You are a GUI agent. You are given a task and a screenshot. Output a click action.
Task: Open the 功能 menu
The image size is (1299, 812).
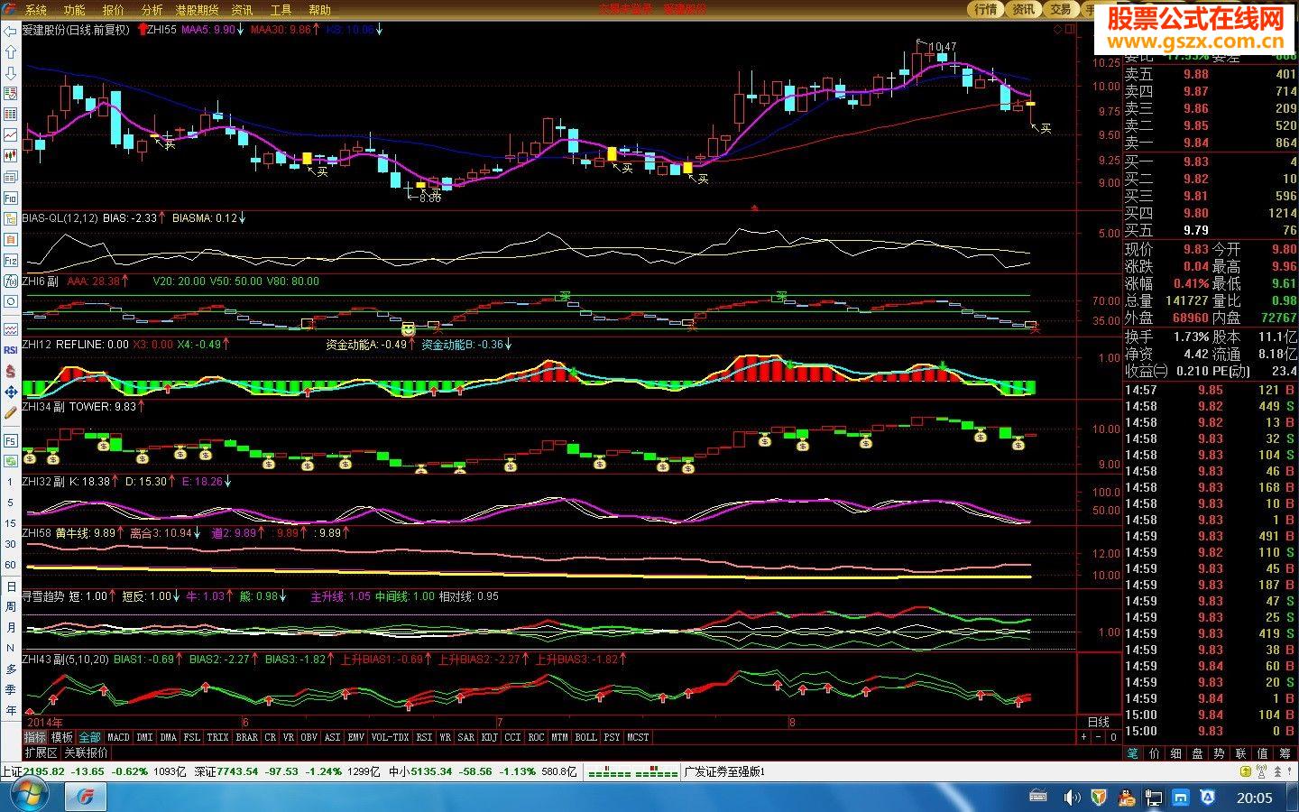75,10
